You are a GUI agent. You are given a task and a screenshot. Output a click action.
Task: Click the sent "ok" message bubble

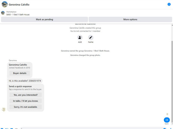click(167, 120)
